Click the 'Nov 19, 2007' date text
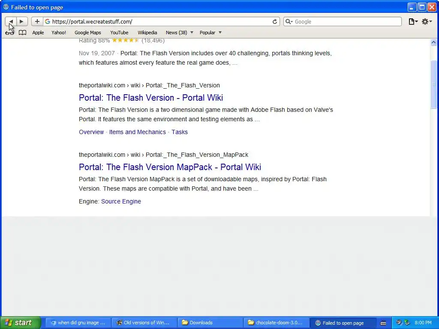This screenshot has width=439, height=329. point(96,53)
